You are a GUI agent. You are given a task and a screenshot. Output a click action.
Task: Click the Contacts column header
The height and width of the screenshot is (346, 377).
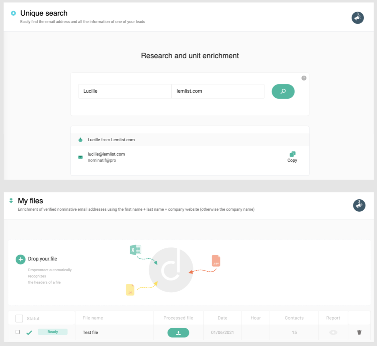294,318
